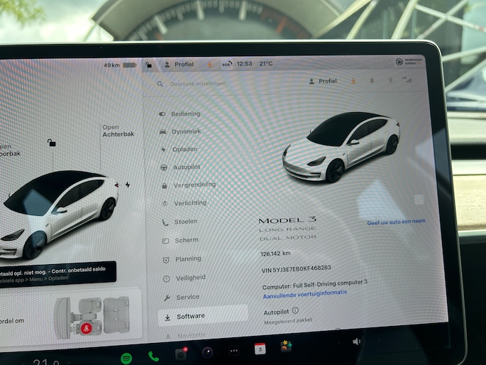Open the Profiel dropdown in the status bar

(179, 64)
